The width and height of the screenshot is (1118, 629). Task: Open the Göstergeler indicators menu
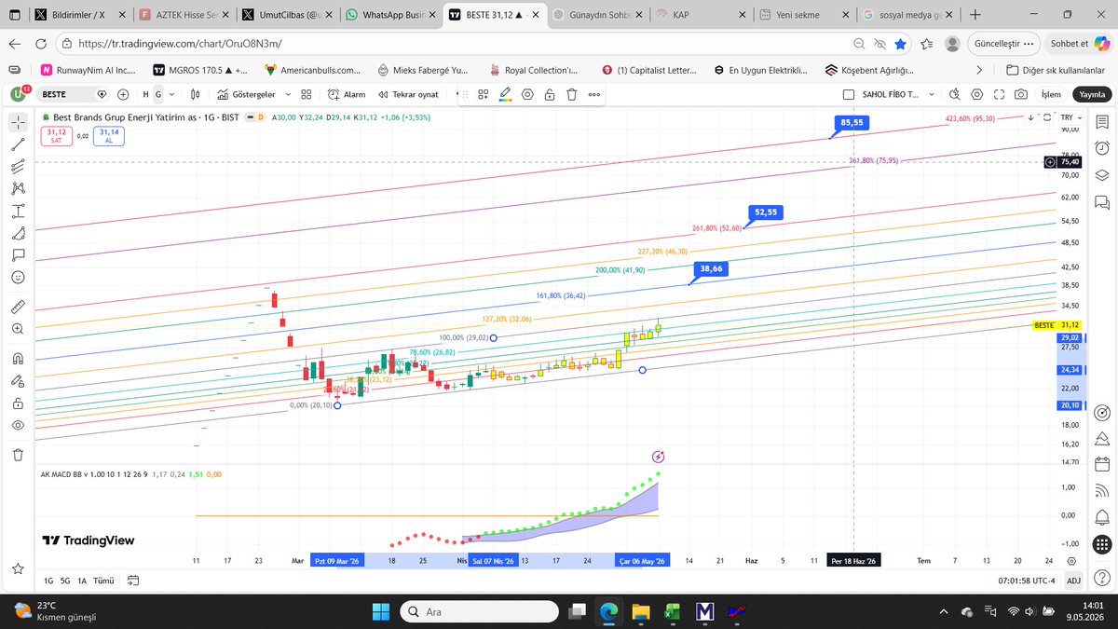[x=247, y=94]
